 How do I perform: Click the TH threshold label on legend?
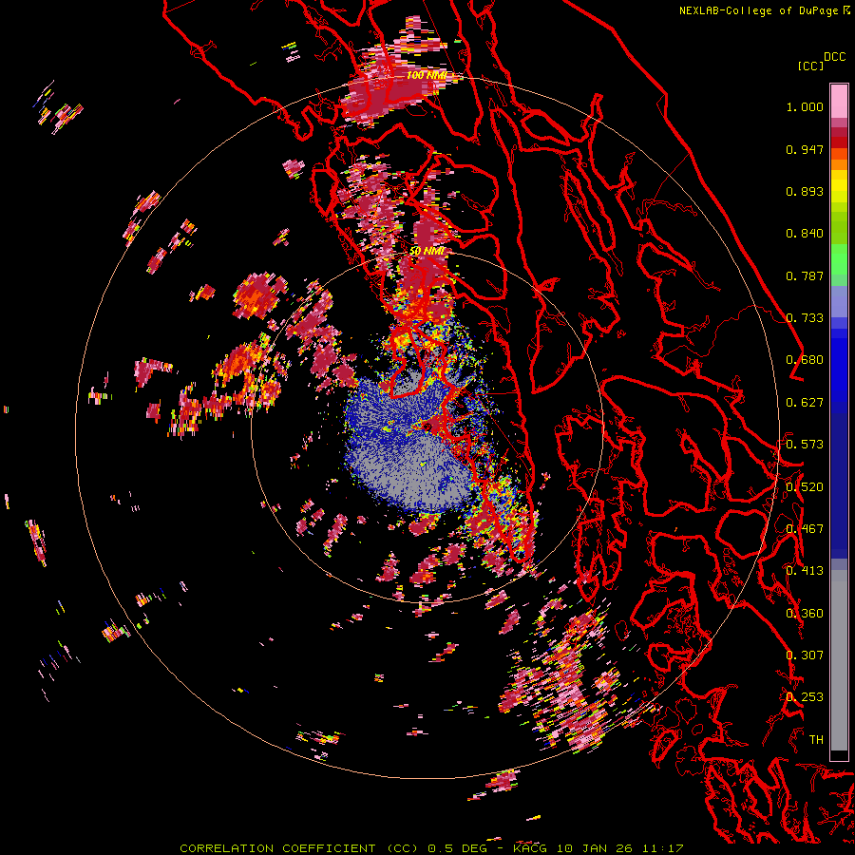[x=816, y=740]
